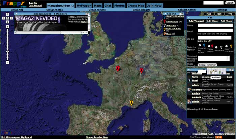
Task: Pan the map left with the arrow
Action: tap(4, 18)
